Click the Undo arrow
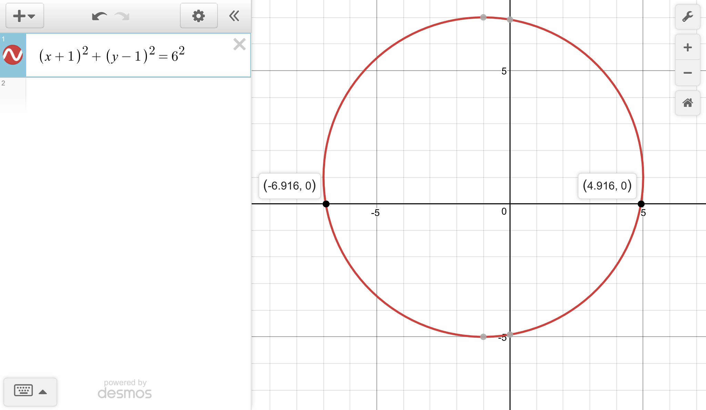 pos(99,16)
